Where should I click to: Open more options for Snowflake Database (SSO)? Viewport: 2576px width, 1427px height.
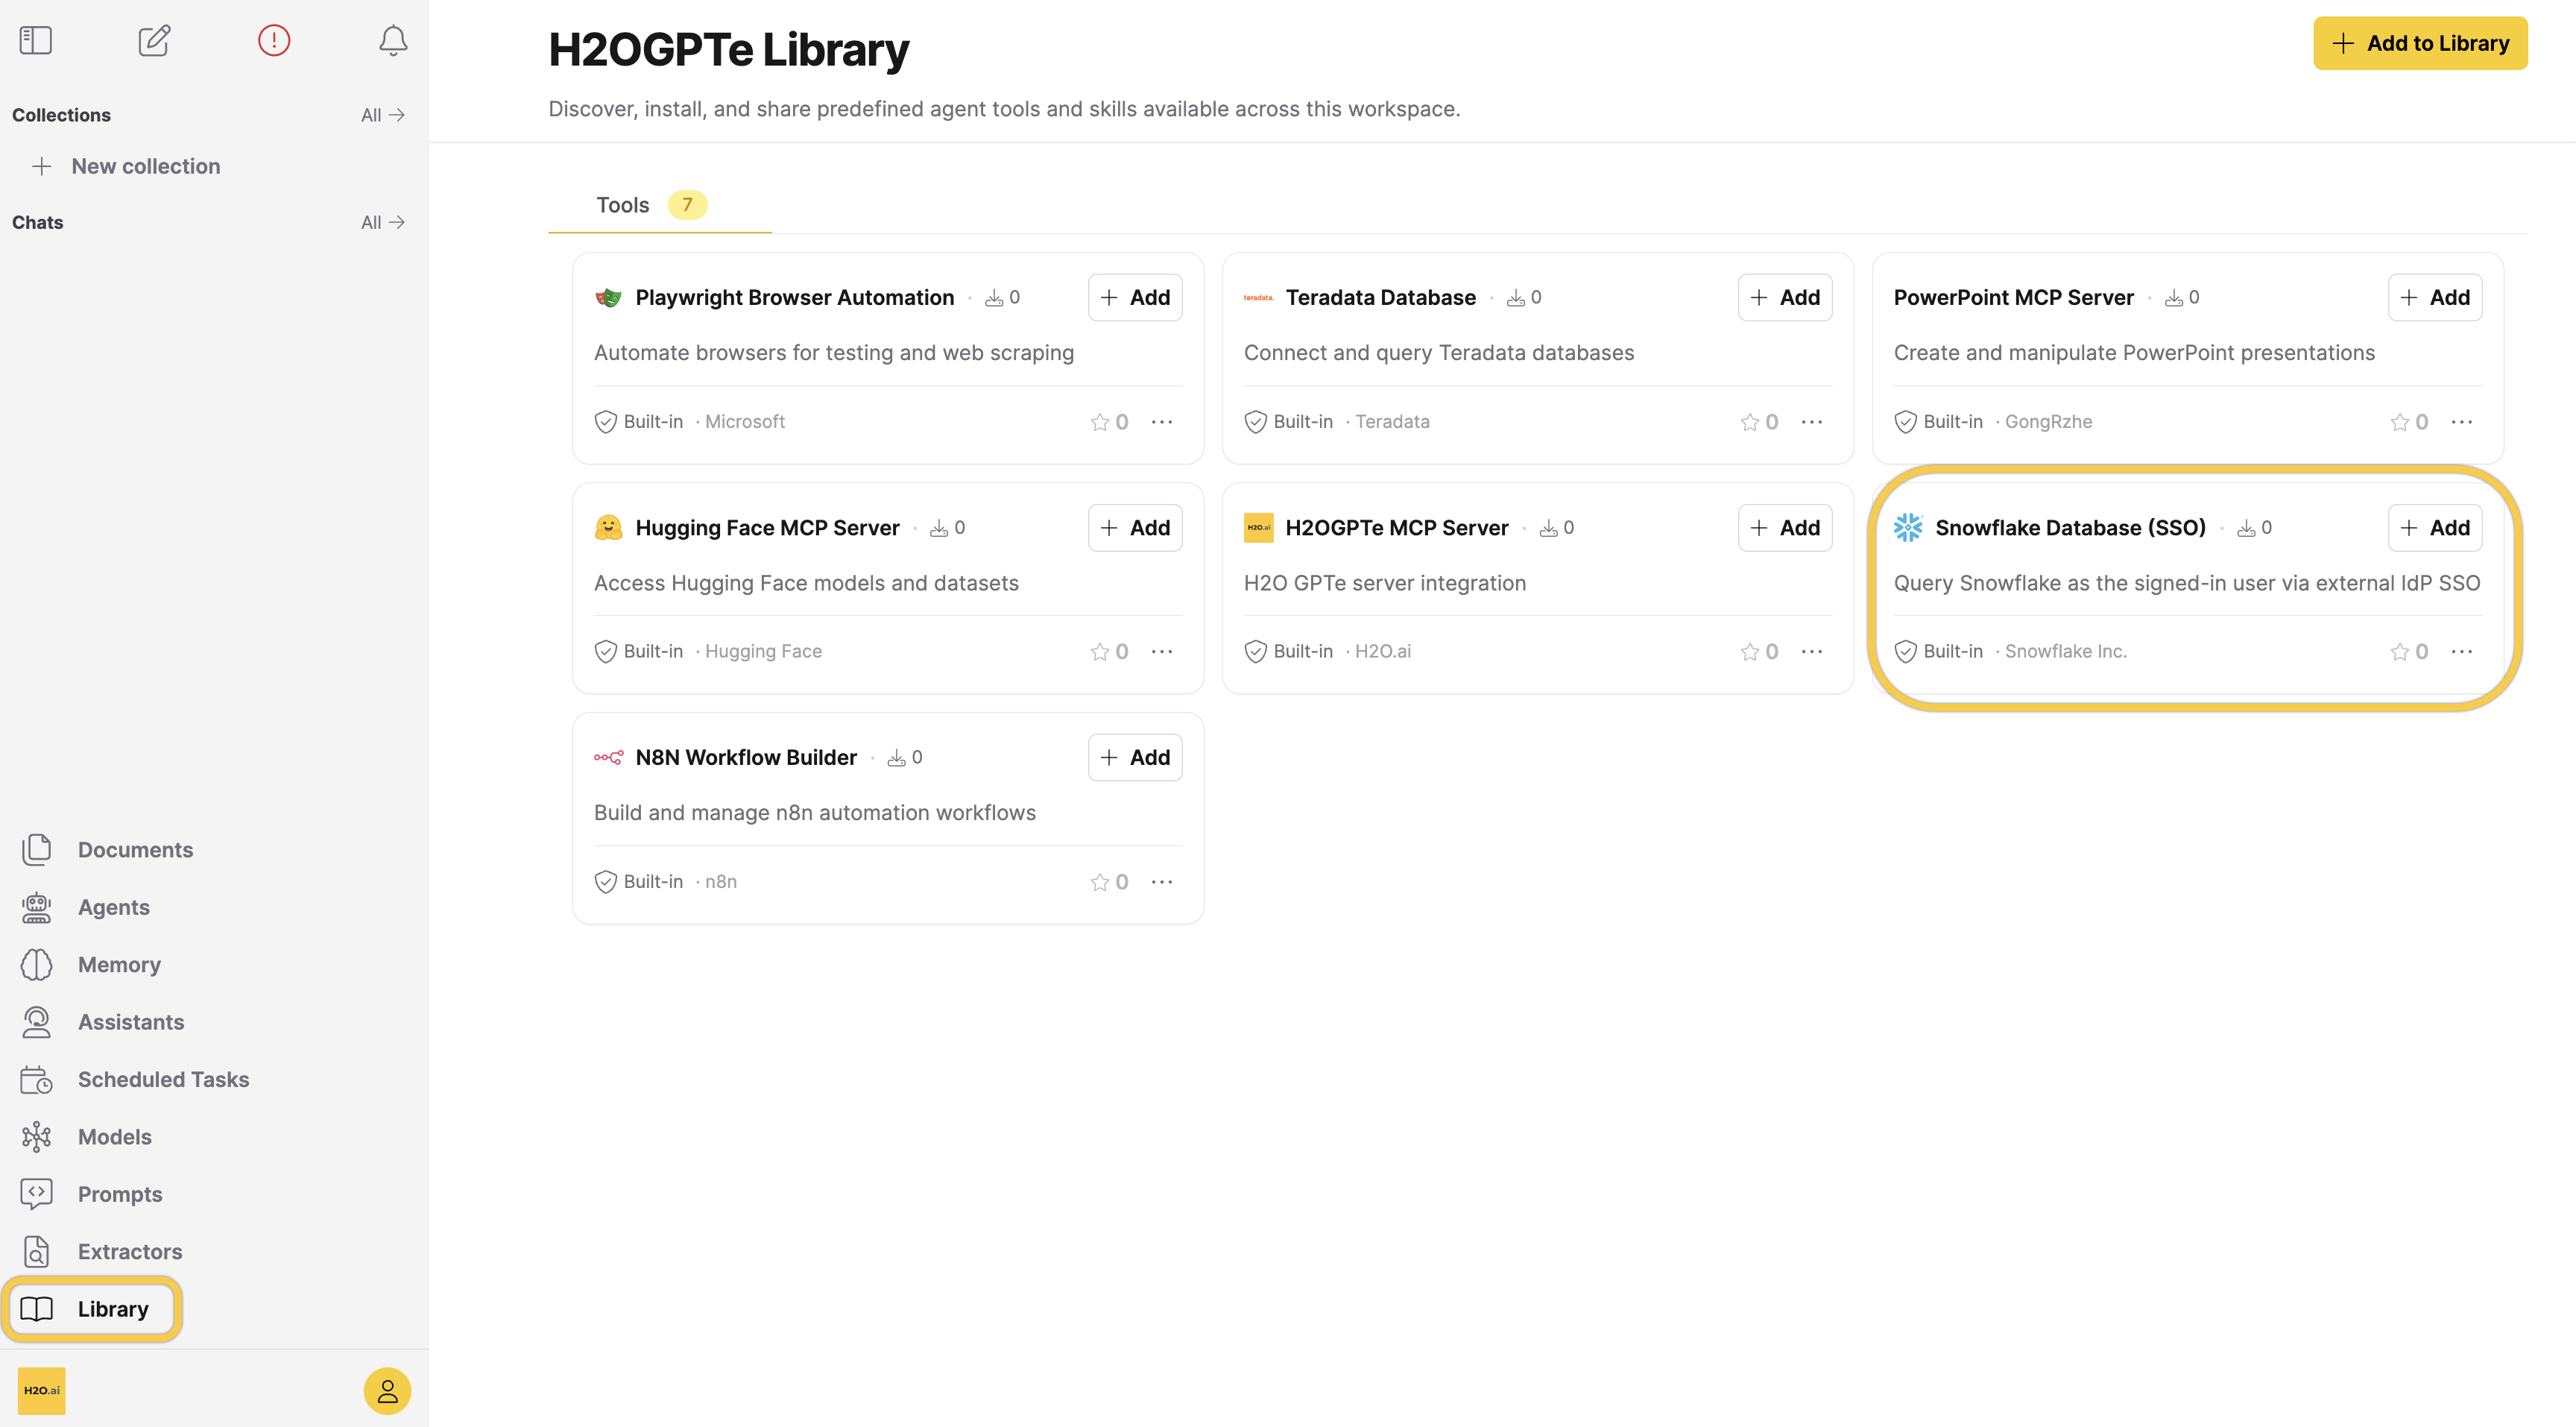(2462, 652)
